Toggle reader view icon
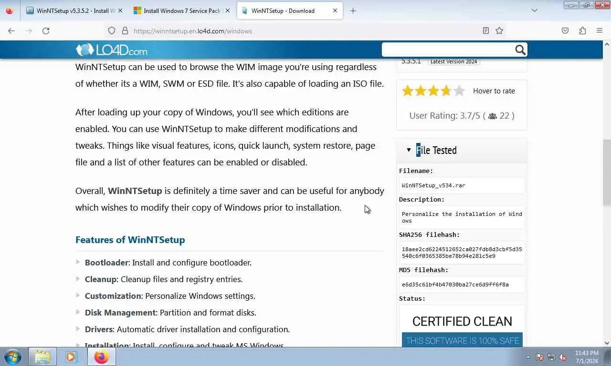Viewport: 611px width, 366px height. (x=485, y=30)
